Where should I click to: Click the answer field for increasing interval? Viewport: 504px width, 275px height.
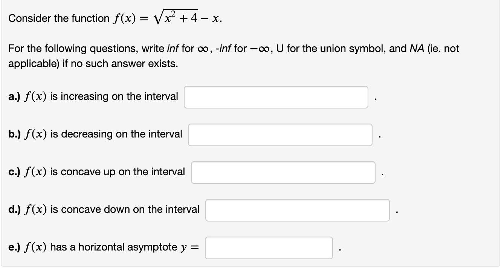tap(276, 97)
